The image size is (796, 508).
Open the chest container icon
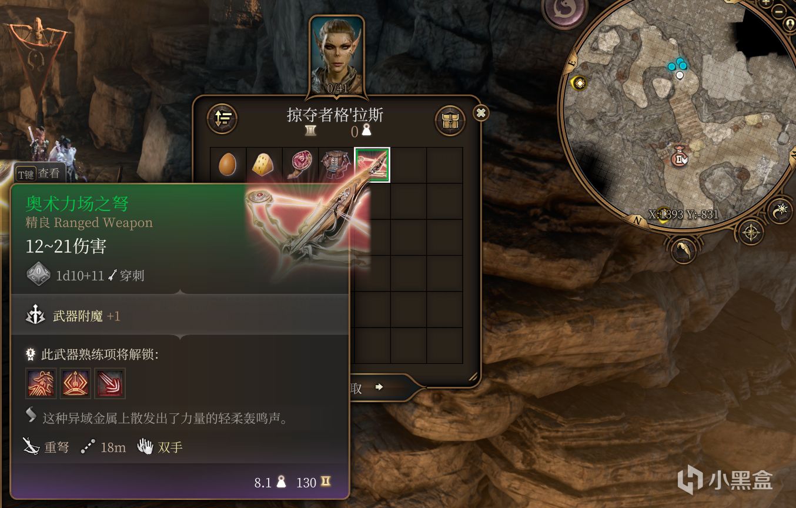click(x=450, y=121)
